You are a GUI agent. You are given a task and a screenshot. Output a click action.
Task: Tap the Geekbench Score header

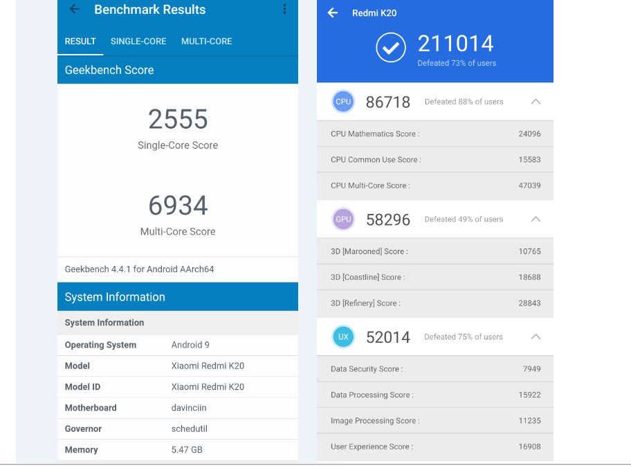pos(178,70)
